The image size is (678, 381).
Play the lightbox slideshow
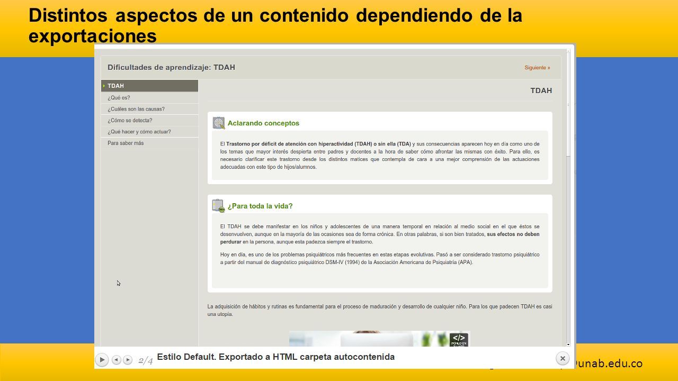click(102, 360)
